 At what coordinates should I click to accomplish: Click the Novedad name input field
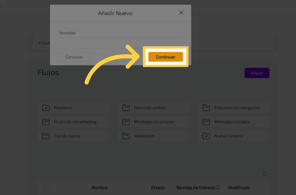point(120,33)
